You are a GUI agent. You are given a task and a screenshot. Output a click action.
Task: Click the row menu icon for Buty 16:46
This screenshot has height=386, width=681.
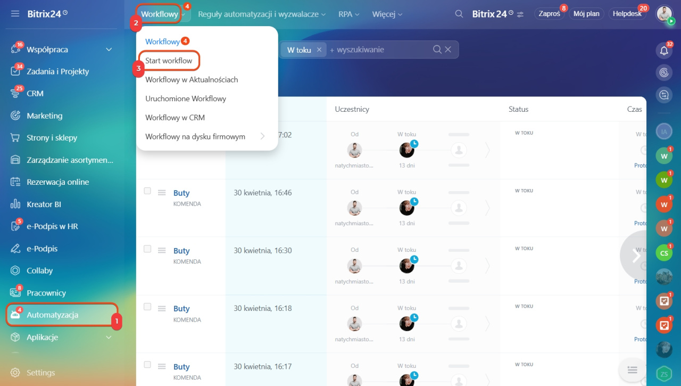click(162, 193)
